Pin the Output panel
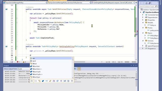Viewport: 162px width, 91px height. click(134, 65)
